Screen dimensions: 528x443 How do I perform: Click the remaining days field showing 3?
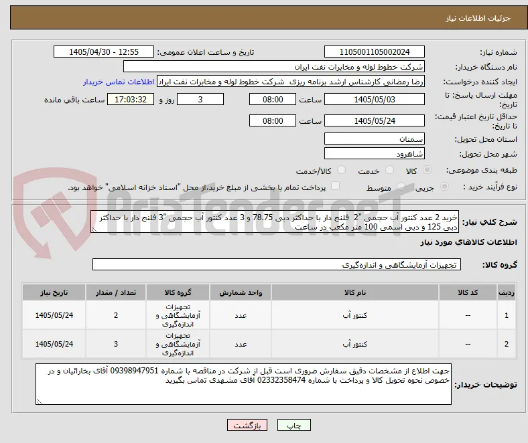[x=200, y=99]
